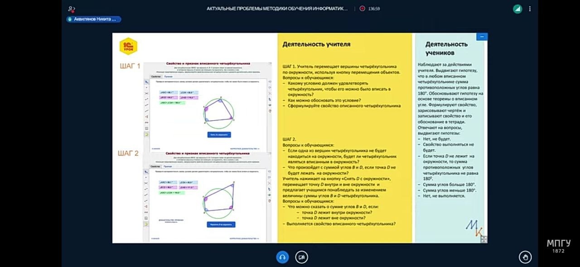580x267 pixels.
Task: Open the three-dot overflow menu
Action: pos(529,9)
